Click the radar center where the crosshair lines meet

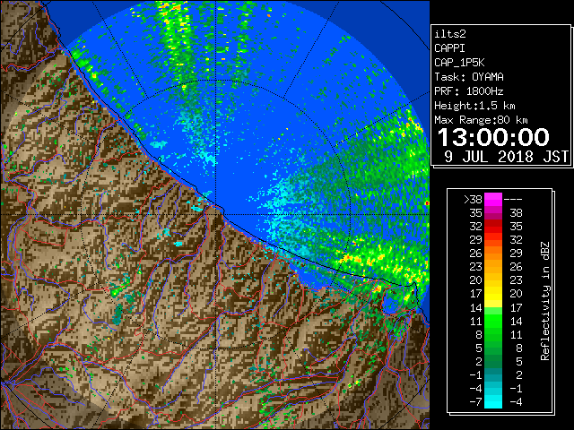215,215
